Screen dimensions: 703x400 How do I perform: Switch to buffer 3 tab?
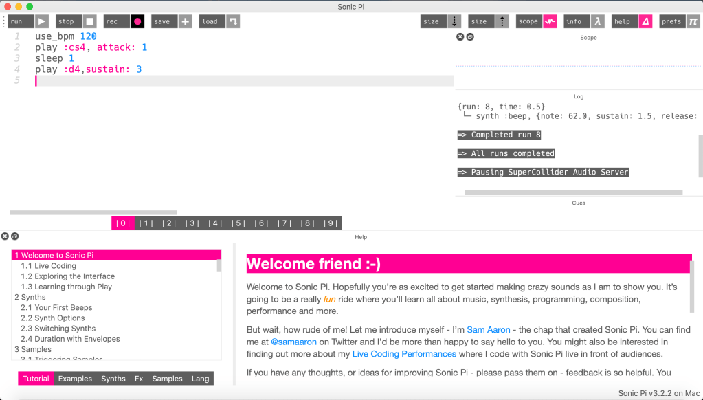pyautogui.click(x=191, y=223)
